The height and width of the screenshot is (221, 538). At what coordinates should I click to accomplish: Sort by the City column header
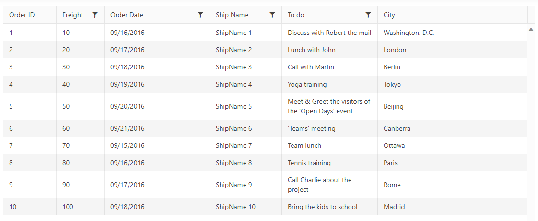[453, 15]
